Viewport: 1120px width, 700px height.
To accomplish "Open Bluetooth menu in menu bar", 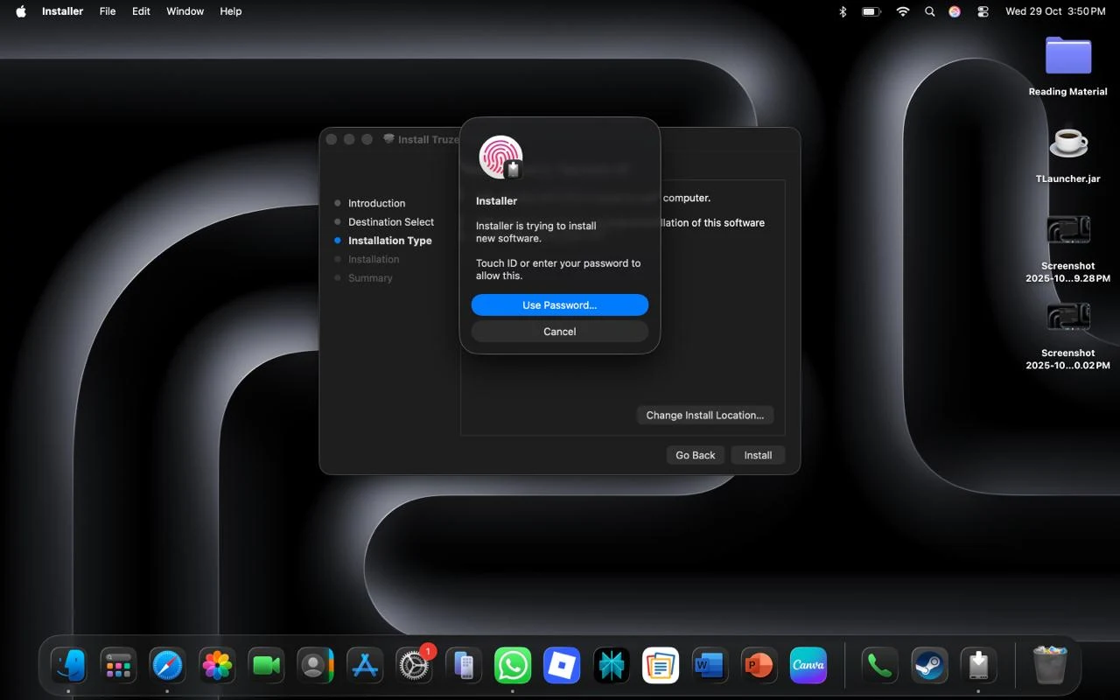I will (x=843, y=11).
